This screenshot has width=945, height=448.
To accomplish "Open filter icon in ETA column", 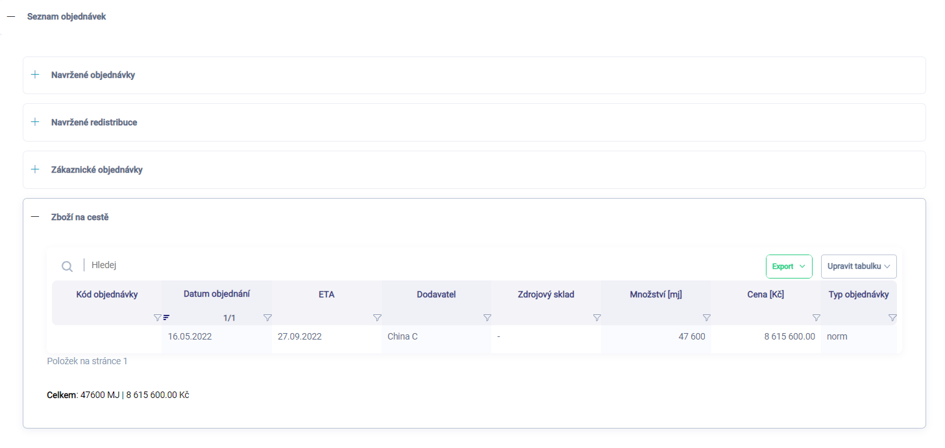I will tap(377, 317).
